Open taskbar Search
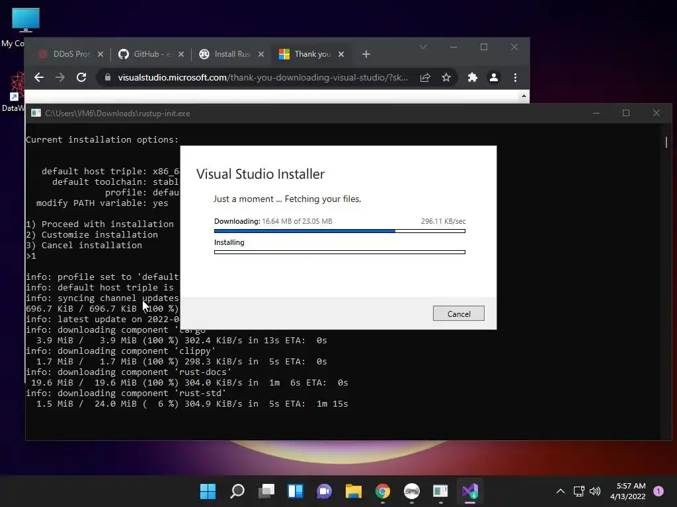Image resolution: width=677 pixels, height=507 pixels. (x=237, y=490)
